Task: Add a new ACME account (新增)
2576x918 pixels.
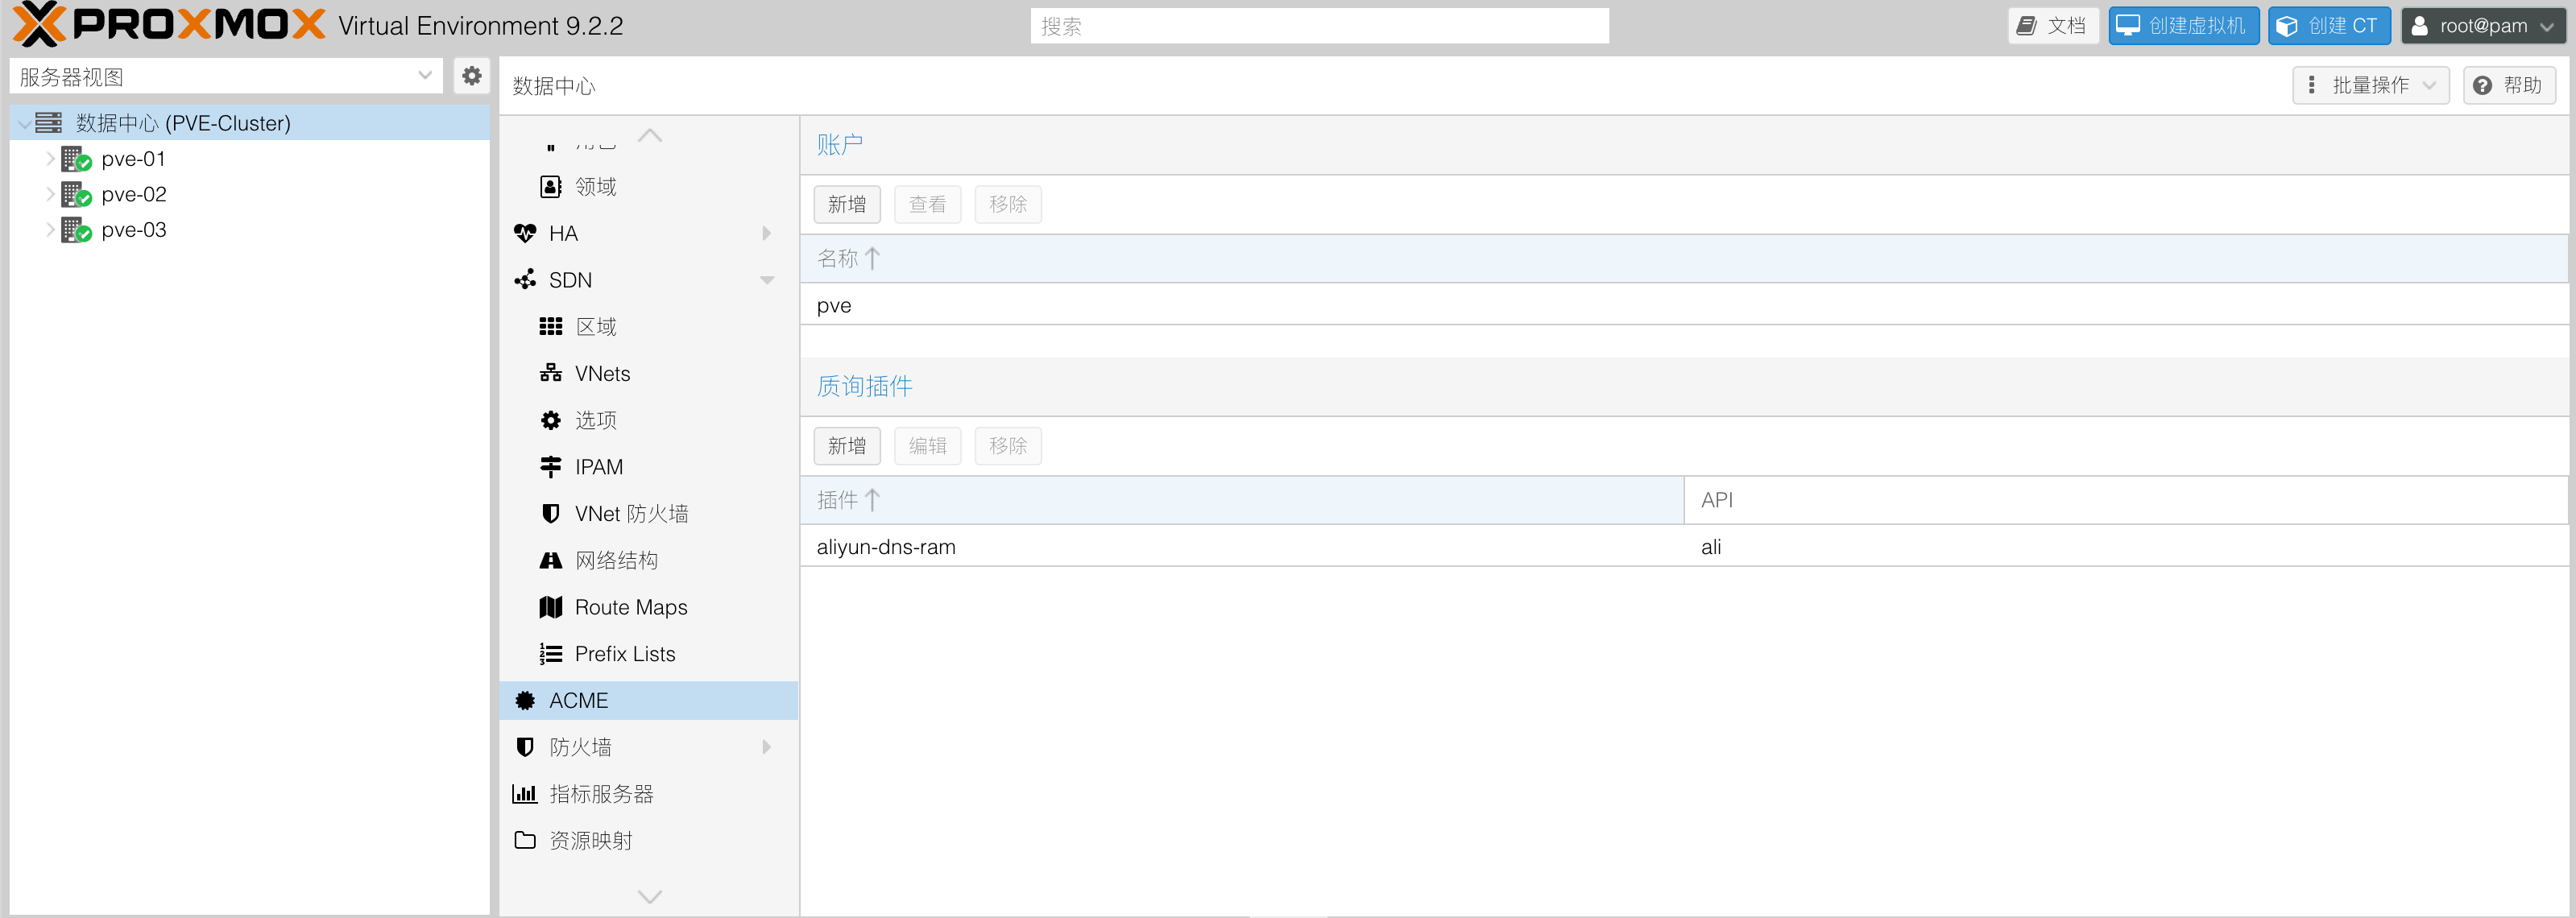Action: click(847, 205)
